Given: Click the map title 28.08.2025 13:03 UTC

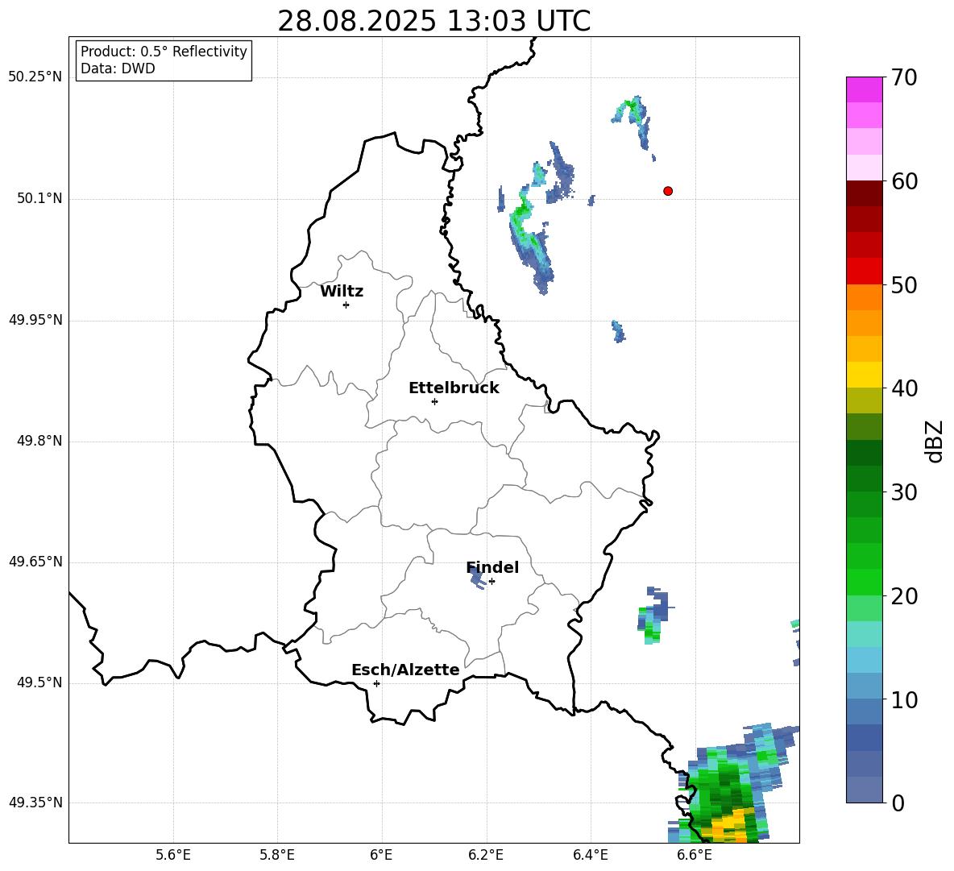Looking at the screenshot, I should click(x=433, y=21).
